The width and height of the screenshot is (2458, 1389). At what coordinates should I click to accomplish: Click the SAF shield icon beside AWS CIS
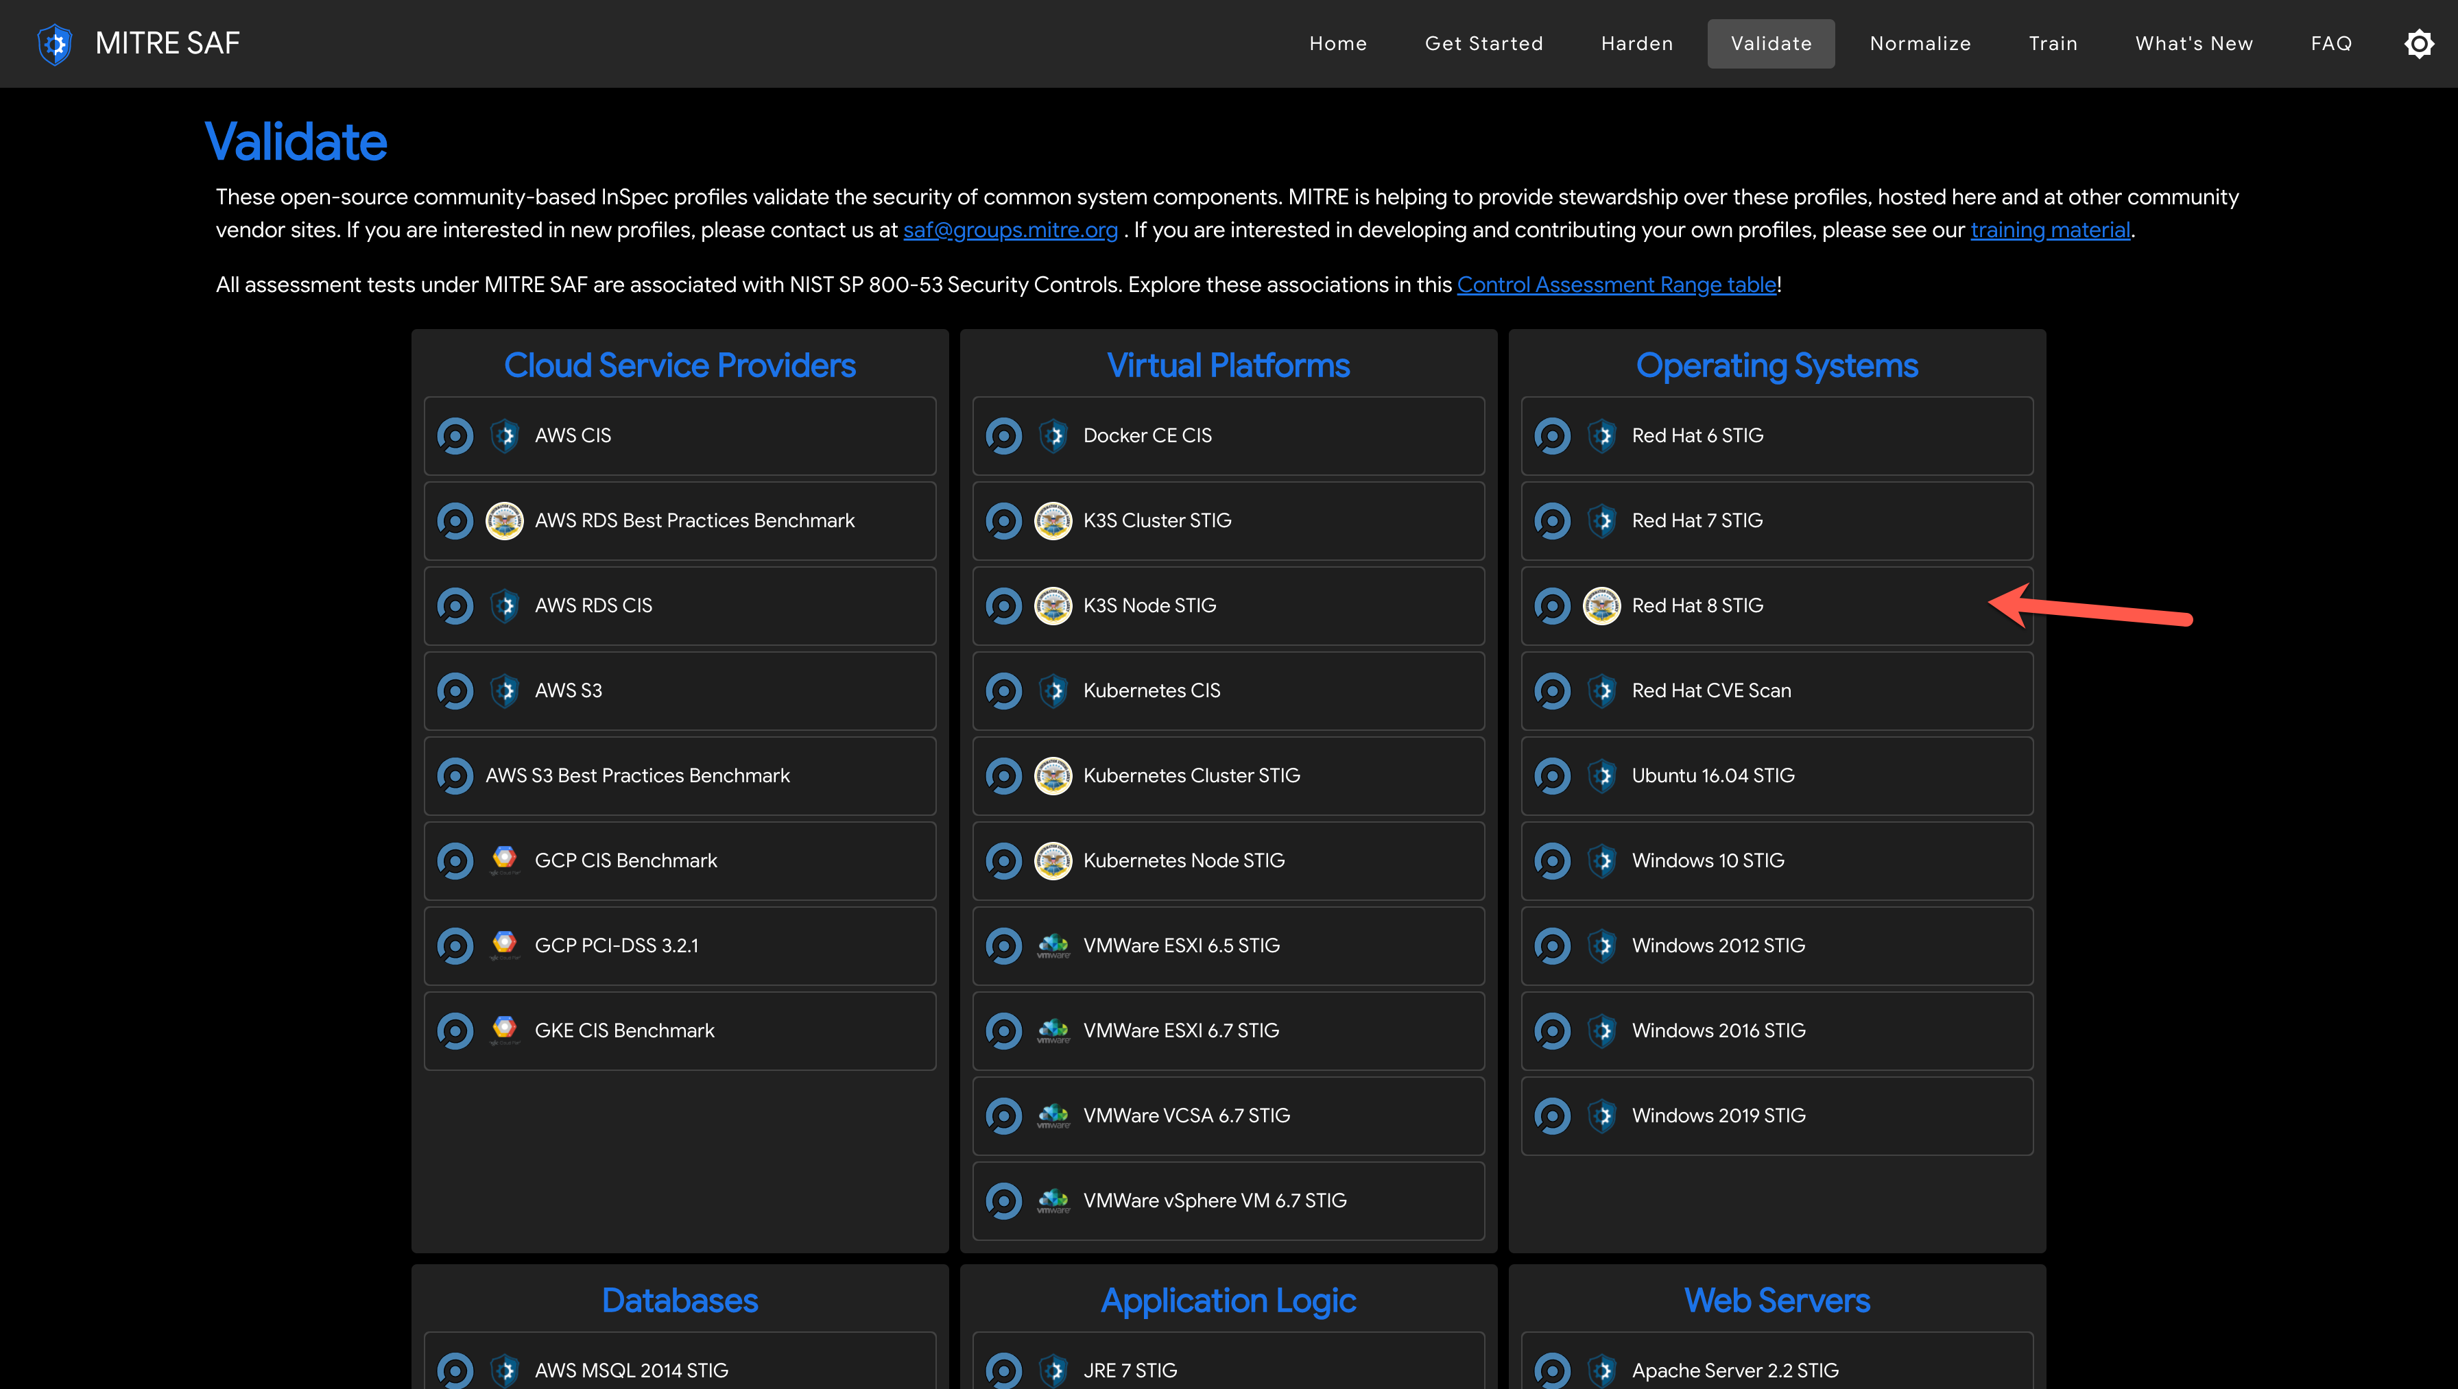[505, 436]
